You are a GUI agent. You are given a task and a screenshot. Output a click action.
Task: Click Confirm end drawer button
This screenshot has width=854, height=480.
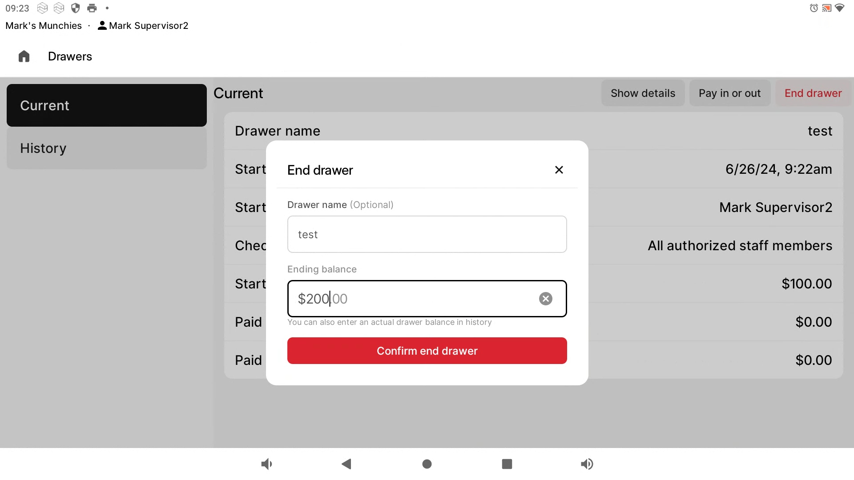coord(427,351)
